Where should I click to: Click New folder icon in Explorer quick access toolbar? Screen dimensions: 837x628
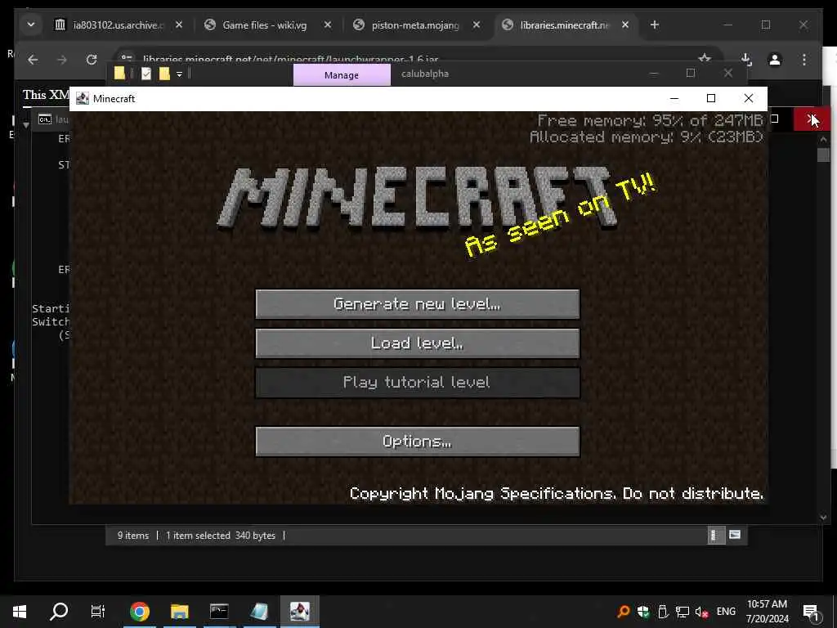[x=164, y=74]
